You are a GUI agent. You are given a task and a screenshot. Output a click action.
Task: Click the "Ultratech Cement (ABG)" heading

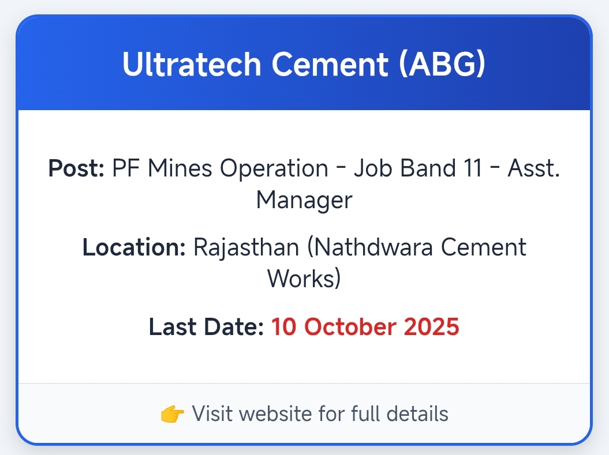pyautogui.click(x=304, y=64)
